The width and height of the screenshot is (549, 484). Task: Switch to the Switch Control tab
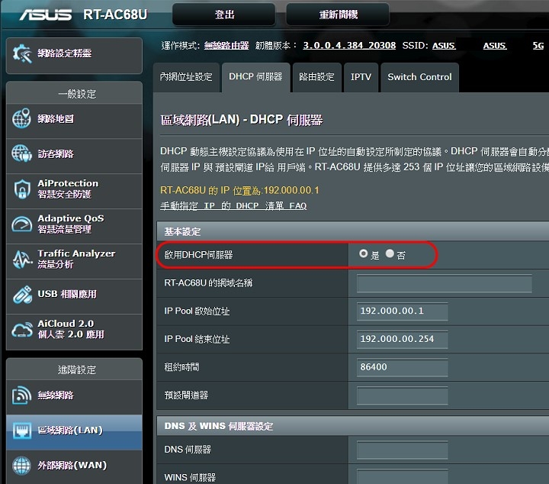tap(419, 77)
